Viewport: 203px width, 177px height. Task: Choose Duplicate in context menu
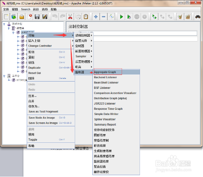pyautogui.click(x=51, y=68)
